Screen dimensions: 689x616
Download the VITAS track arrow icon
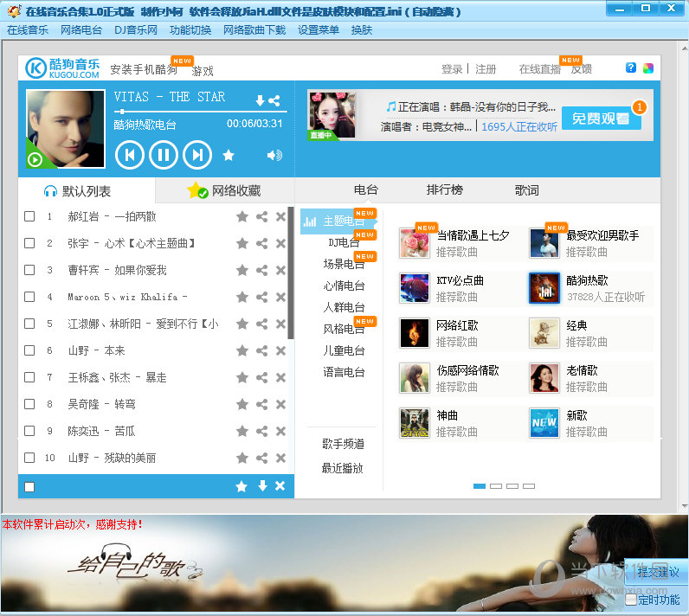coord(261,100)
